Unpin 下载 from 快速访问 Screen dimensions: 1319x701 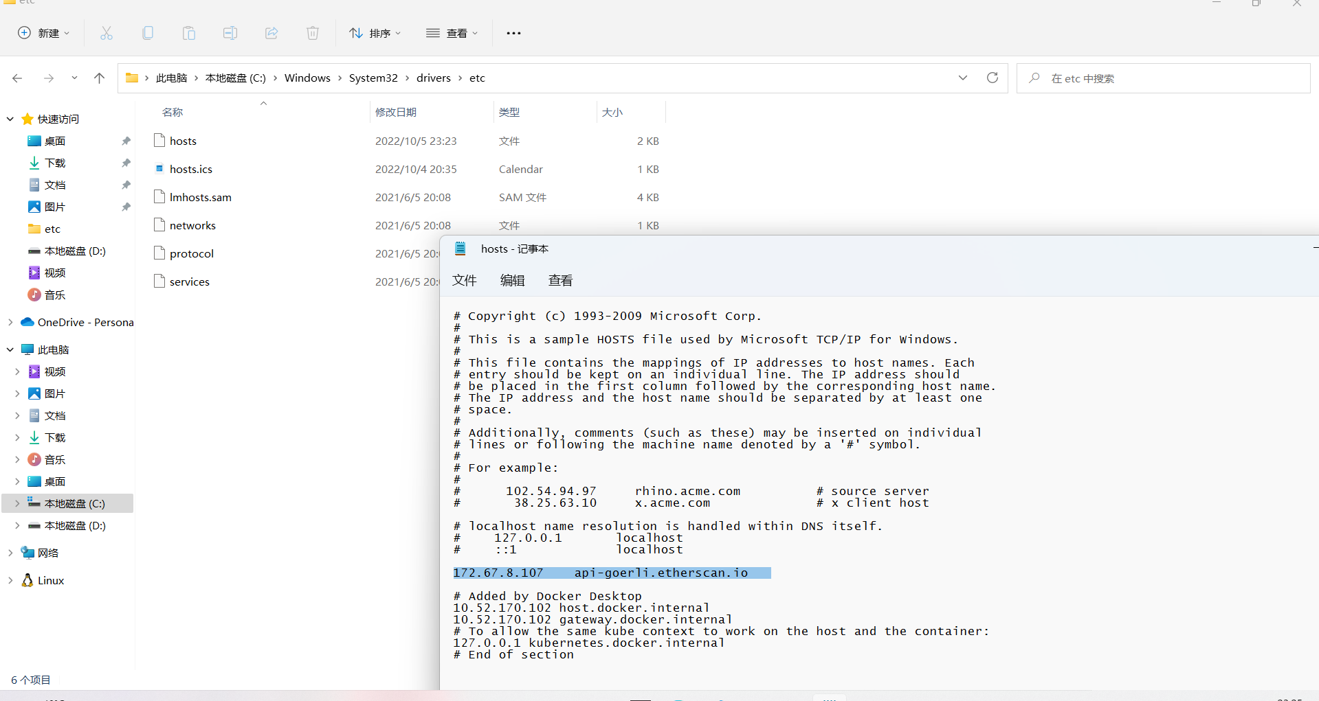126,163
